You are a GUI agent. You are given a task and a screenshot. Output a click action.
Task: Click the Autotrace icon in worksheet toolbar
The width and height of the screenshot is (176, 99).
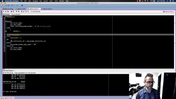click(11, 12)
